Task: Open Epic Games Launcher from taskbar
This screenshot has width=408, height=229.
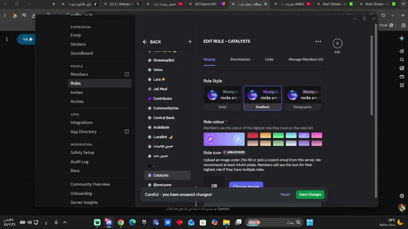Action: click(x=144, y=223)
